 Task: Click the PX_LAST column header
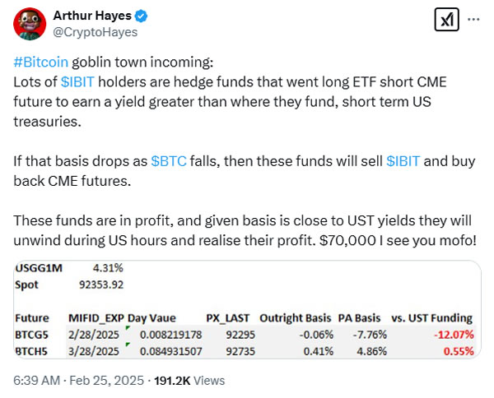229,317
